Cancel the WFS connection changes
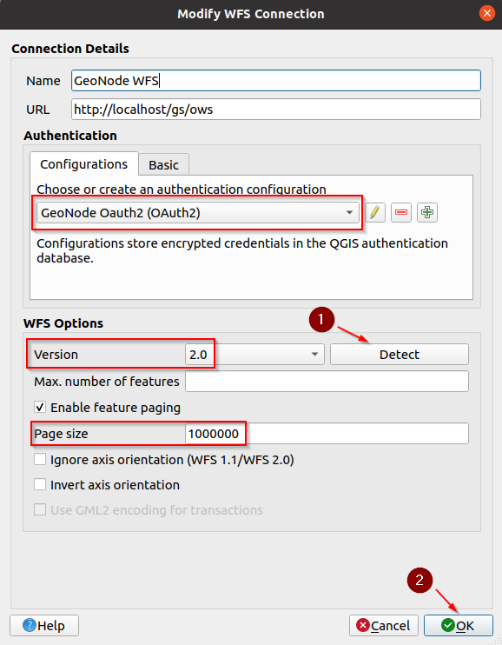The width and height of the screenshot is (502, 645). pos(384,626)
